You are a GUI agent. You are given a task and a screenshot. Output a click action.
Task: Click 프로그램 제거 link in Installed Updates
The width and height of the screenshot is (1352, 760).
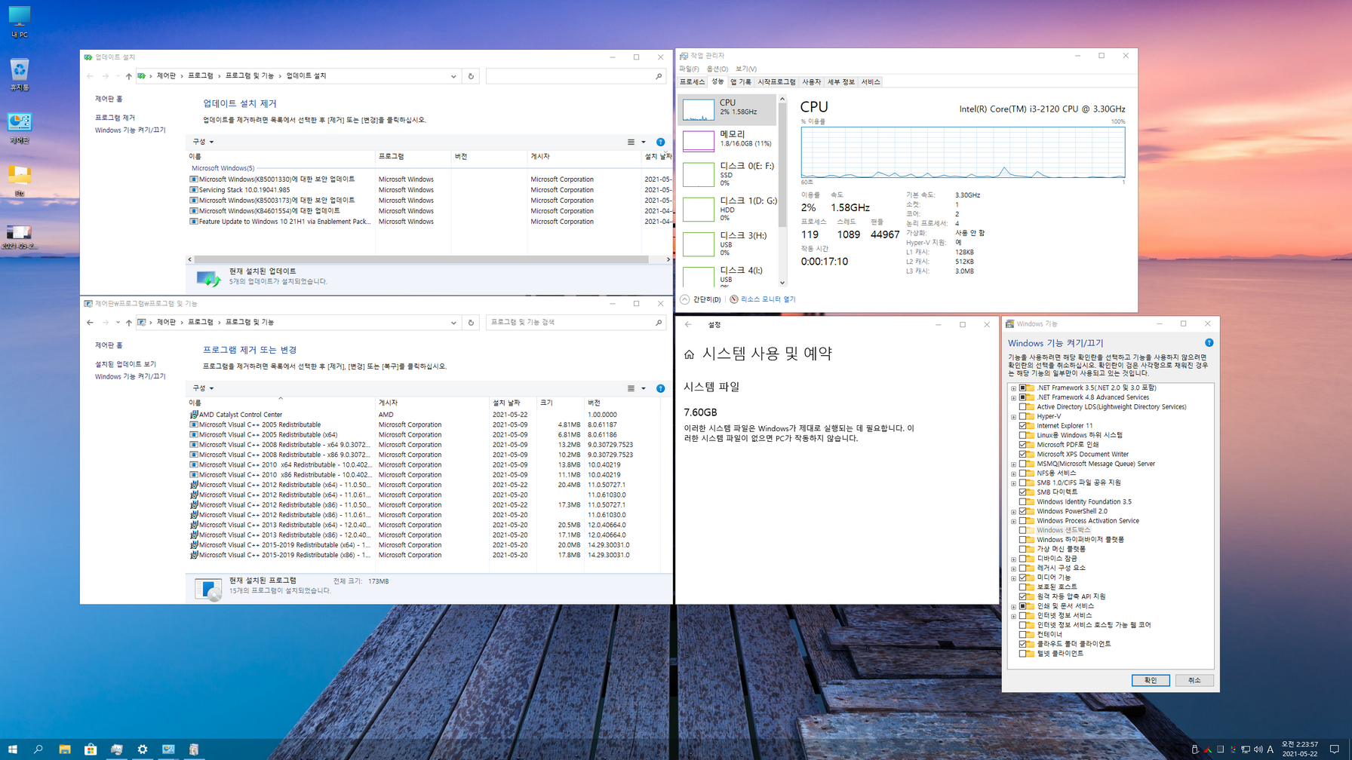pos(115,118)
